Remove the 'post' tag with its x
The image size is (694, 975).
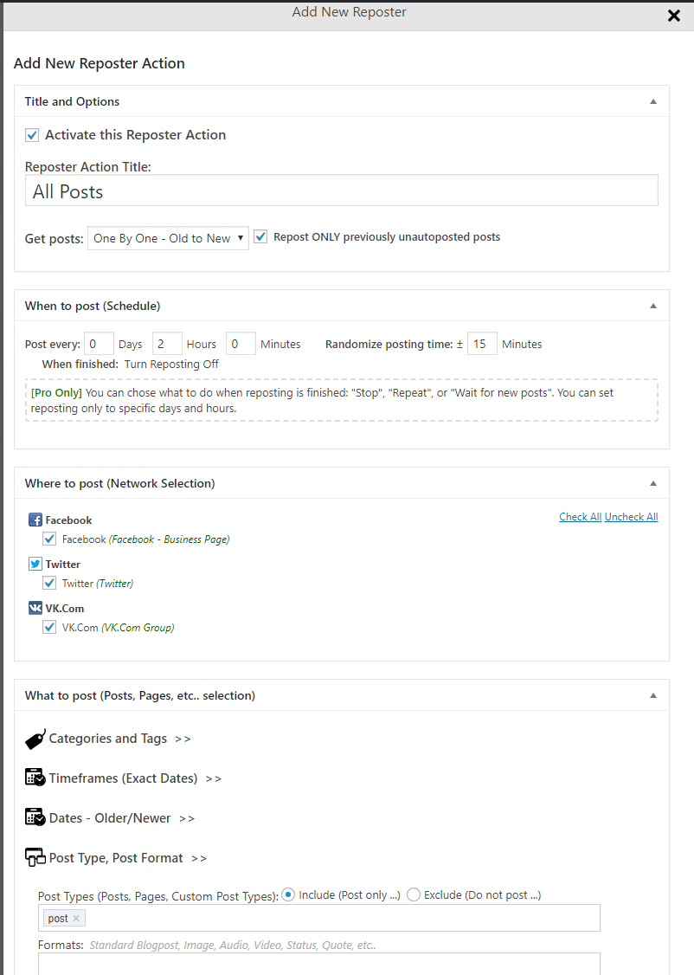point(76,919)
